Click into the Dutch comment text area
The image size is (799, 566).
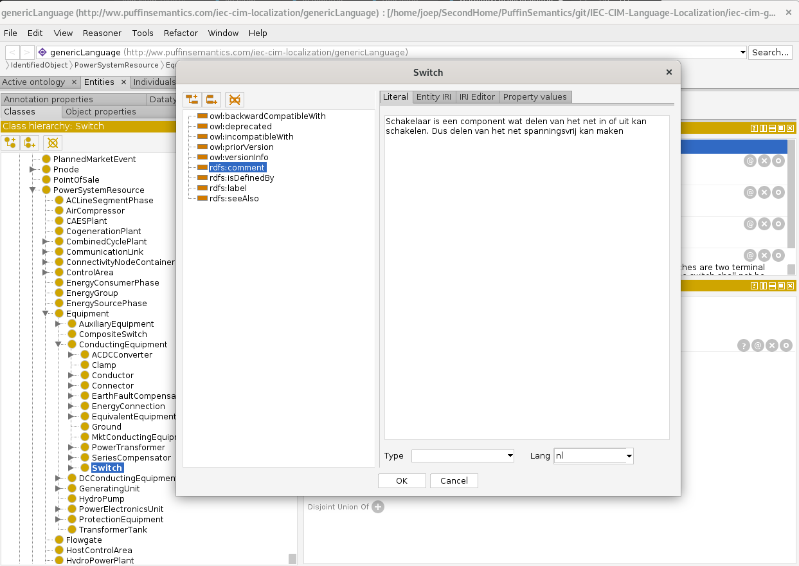tap(527, 277)
